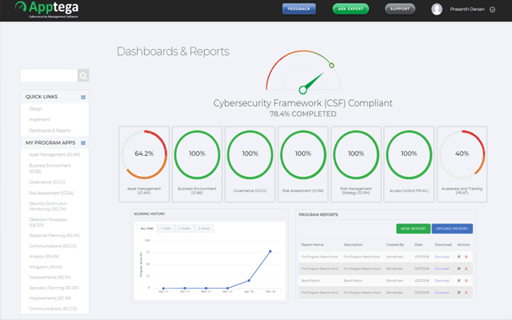Open the Prasanth Darsan user dropdown arrow
Viewport: 512px width, 320px height.
point(493,10)
